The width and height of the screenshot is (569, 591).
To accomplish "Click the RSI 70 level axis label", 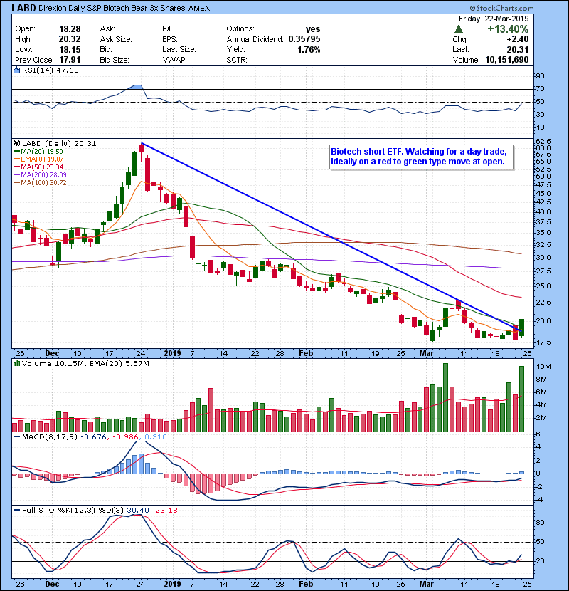I will (540, 88).
